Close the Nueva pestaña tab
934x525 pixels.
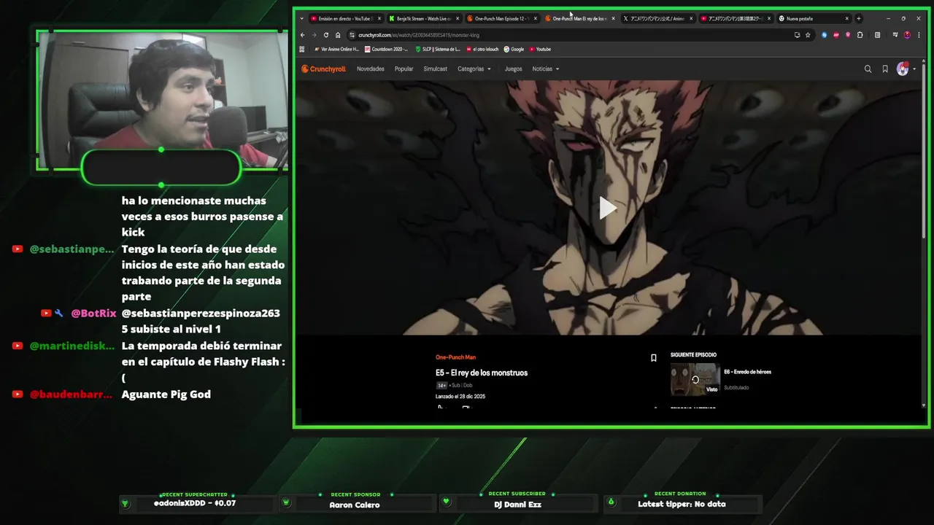click(847, 18)
